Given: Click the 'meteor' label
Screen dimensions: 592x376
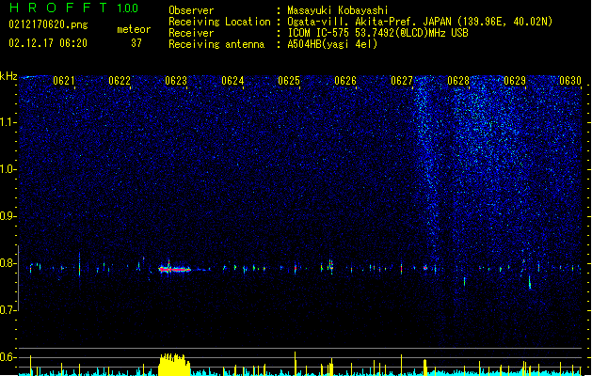Looking at the screenshot, I should click(134, 29).
